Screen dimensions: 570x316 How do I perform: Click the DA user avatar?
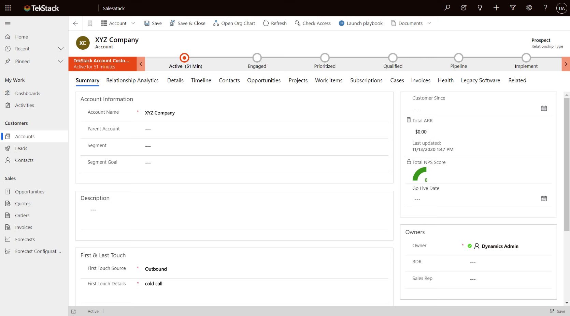tap(561, 8)
